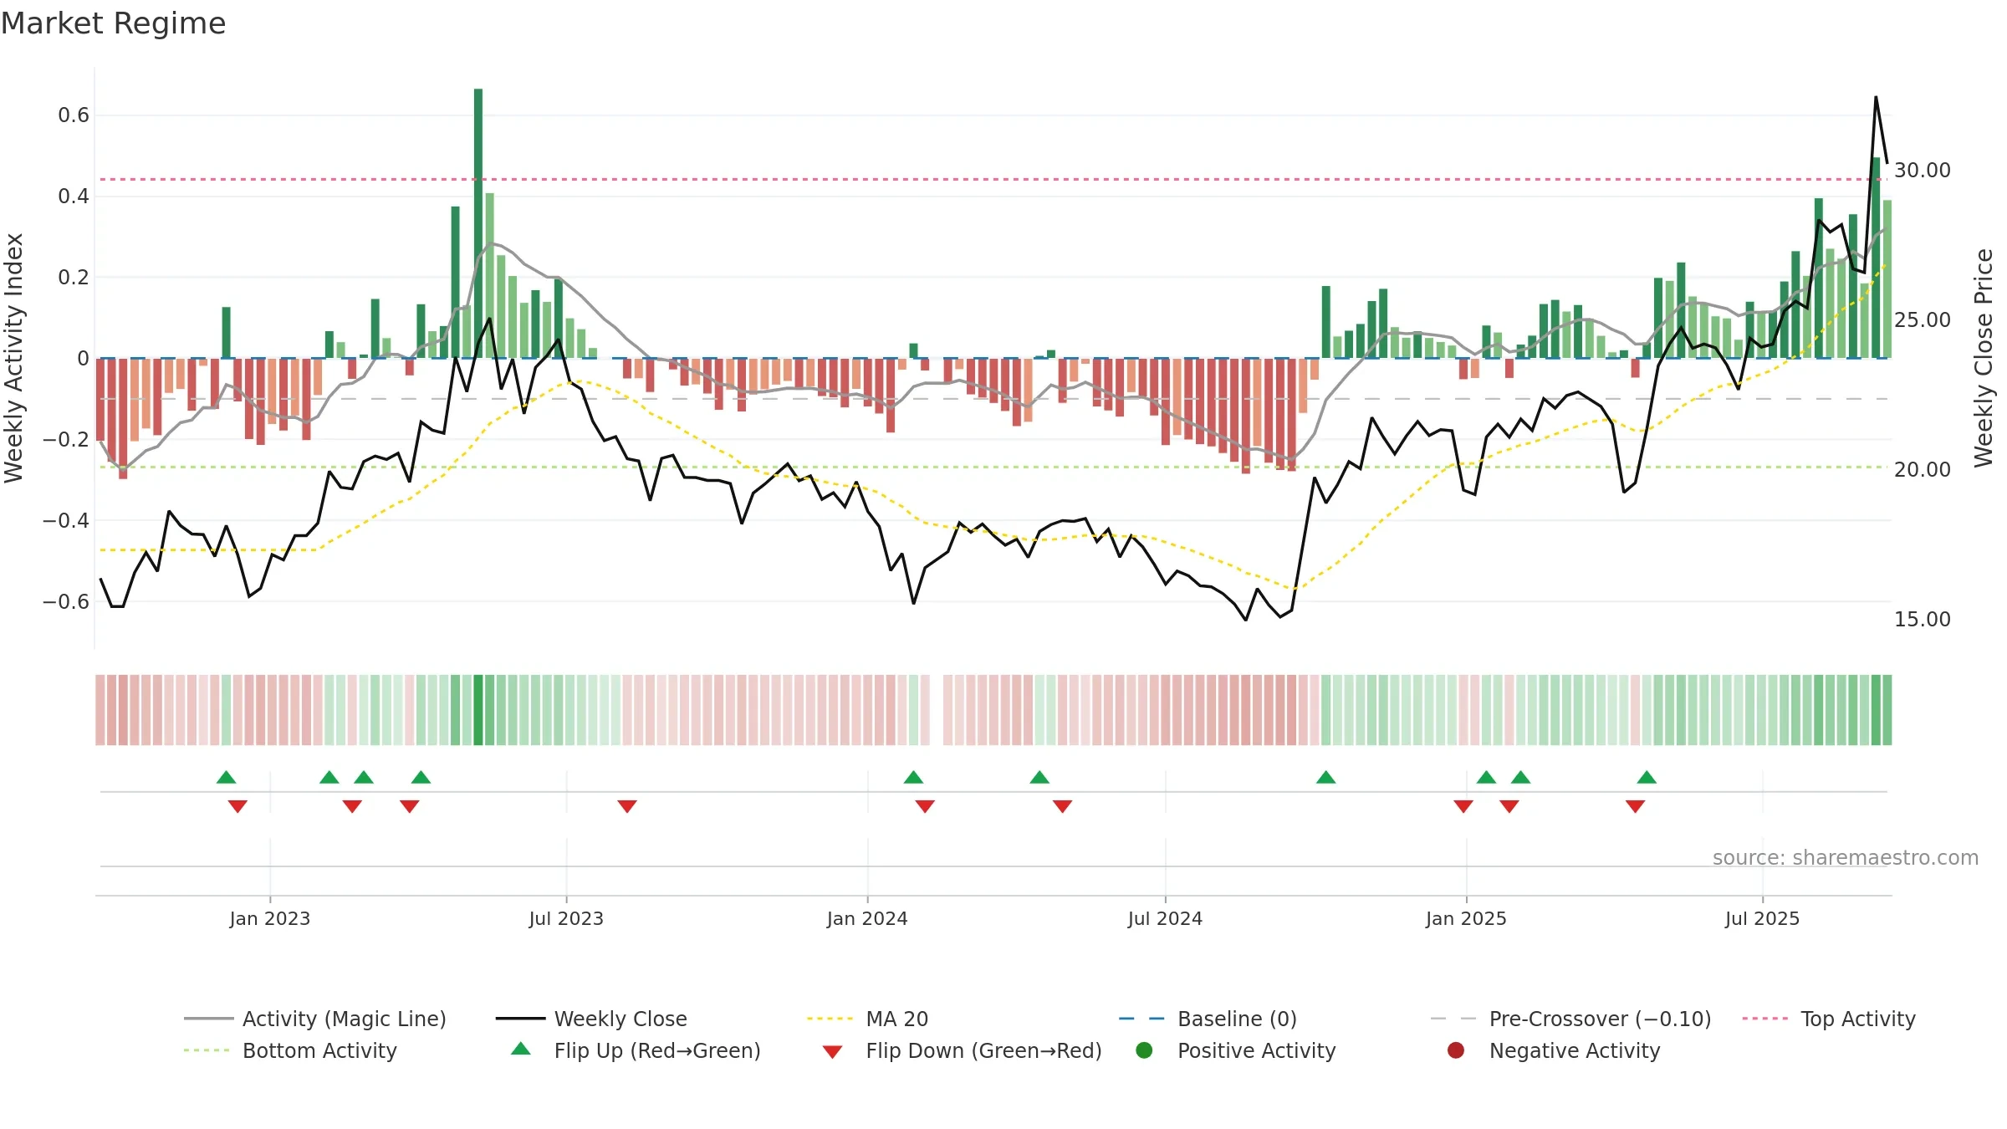Click the −0.6 tick on left axis
Image resolution: width=2007 pixels, height=1129 pixels.
click(x=66, y=602)
